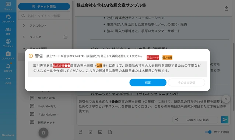This screenshot has height=140, width=235.
Task: Start a new chat with チャット開始
Action: point(44,6)
